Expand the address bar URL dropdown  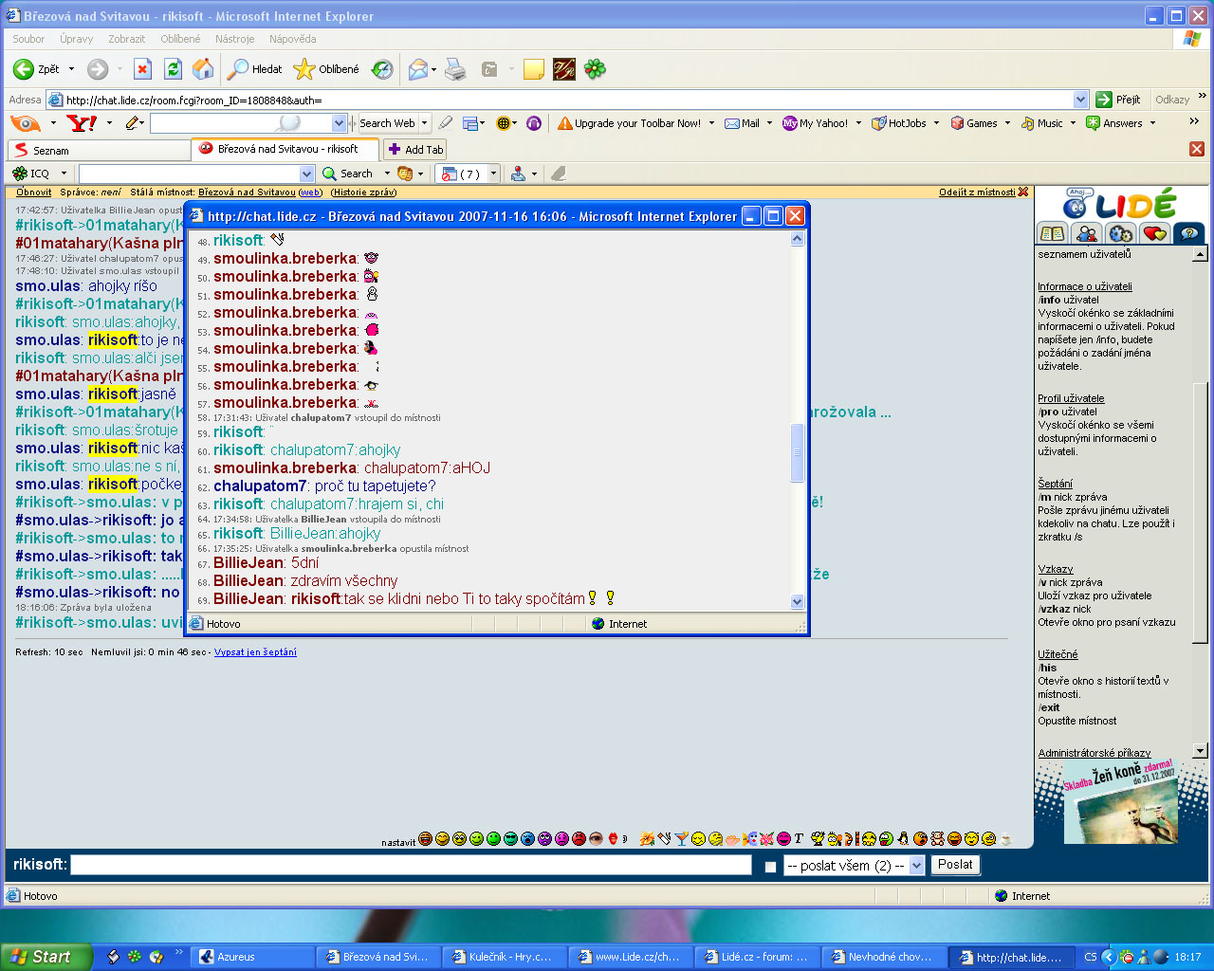(x=1080, y=100)
